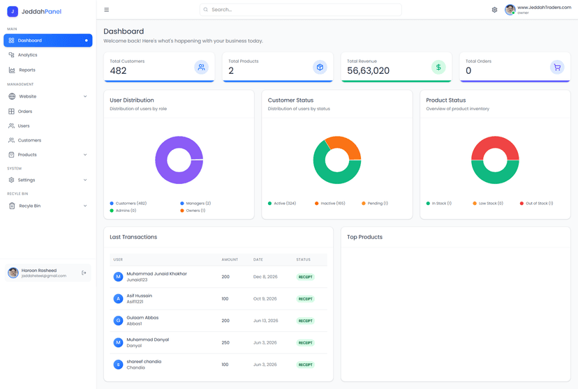Open the Analytics page from sidebar
Image resolution: width=578 pixels, height=389 pixels.
tap(48, 55)
